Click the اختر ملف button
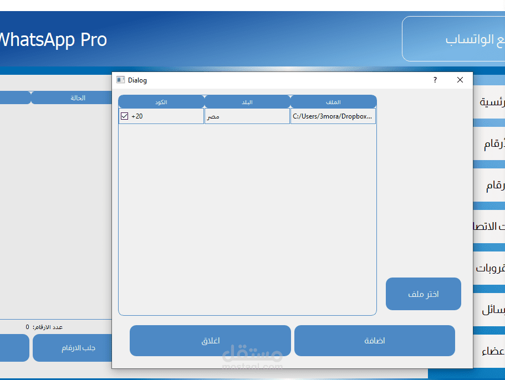Screen dimensions: 505x380 423,294
